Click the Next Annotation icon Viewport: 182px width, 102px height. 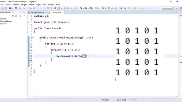129,8
